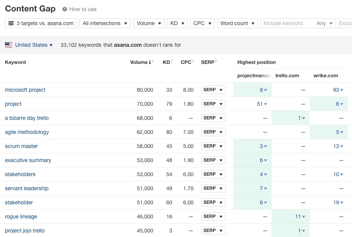Expand position 3 for scrum master
352x237 pixels.
tap(263, 146)
